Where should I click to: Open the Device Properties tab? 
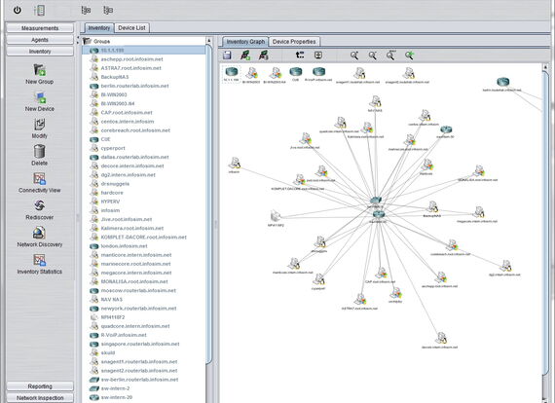294,42
